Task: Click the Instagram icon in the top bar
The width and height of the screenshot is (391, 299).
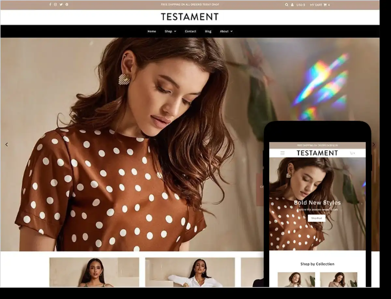Action: click(55, 5)
